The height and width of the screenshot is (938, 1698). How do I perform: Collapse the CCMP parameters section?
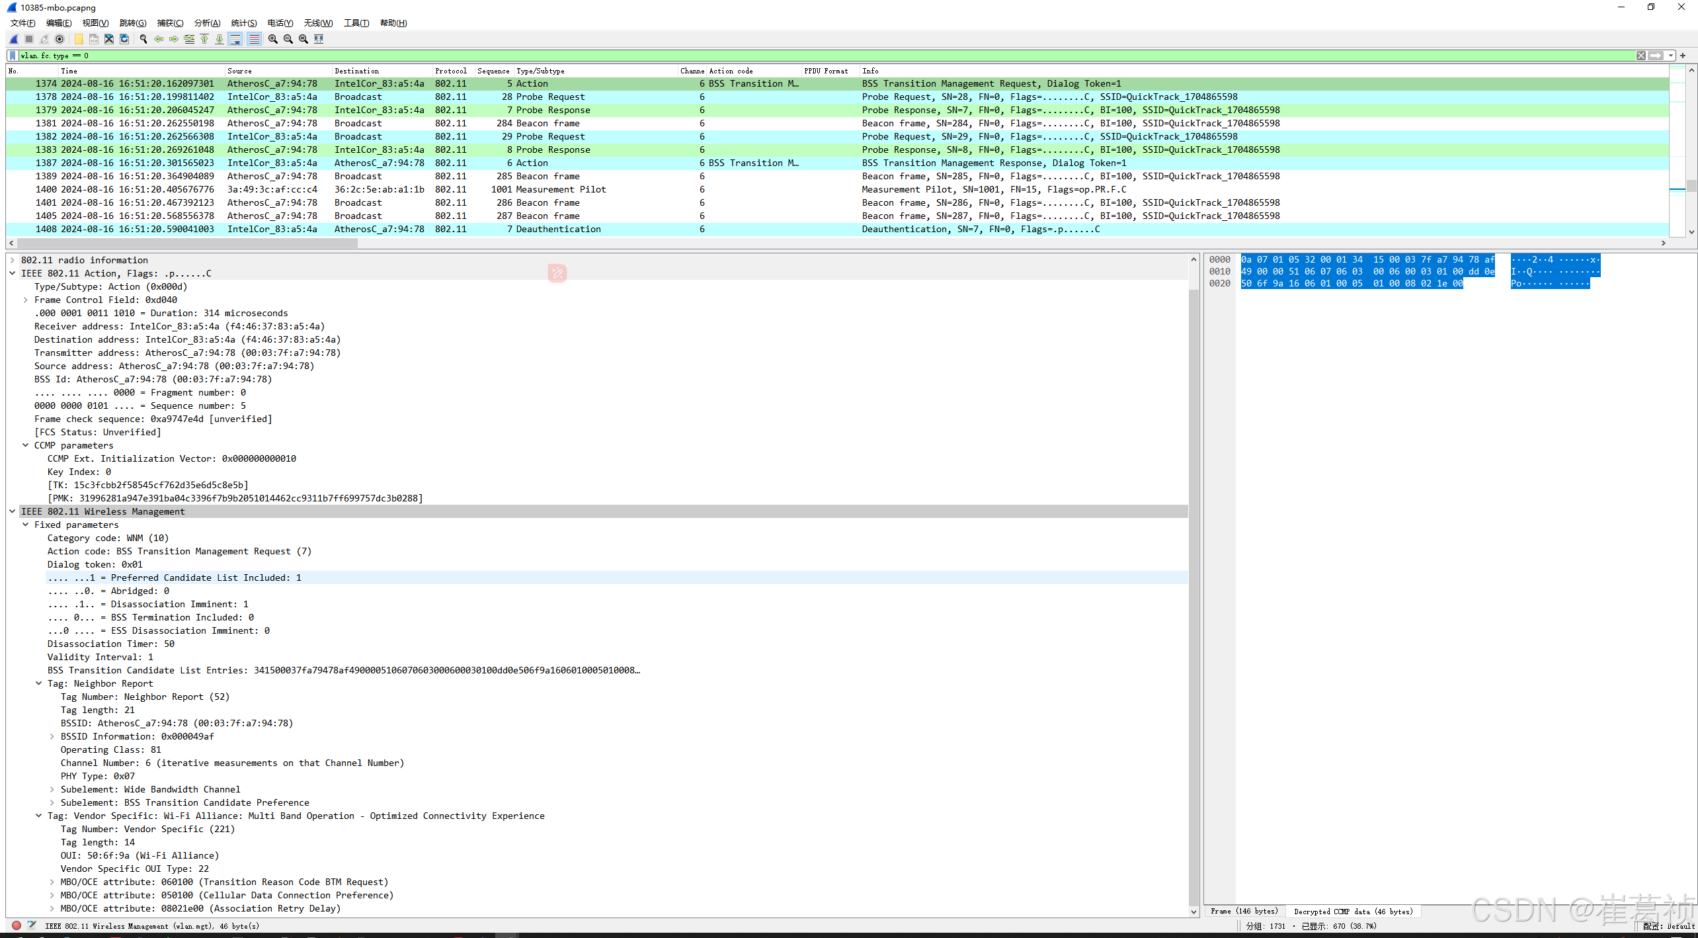click(26, 445)
